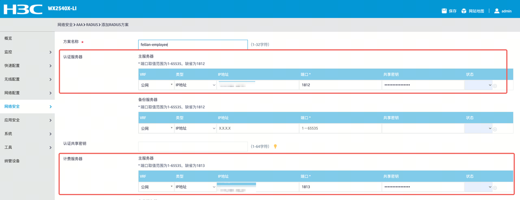
Task: Open 状态 dropdown in authentication backup server
Action: pos(478,128)
